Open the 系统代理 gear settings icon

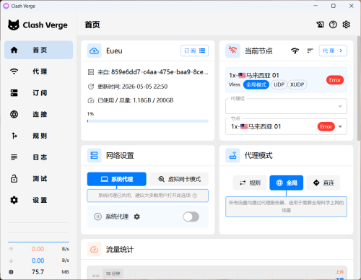(136, 216)
